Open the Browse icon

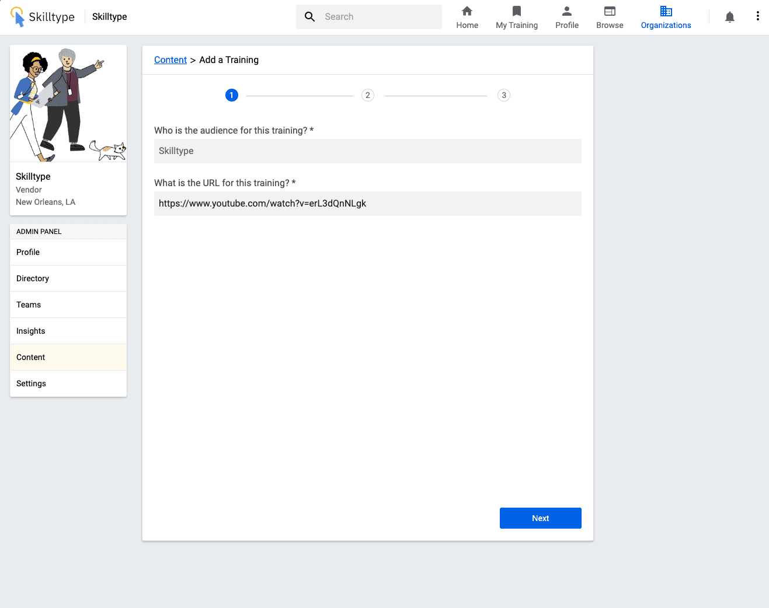point(610,11)
